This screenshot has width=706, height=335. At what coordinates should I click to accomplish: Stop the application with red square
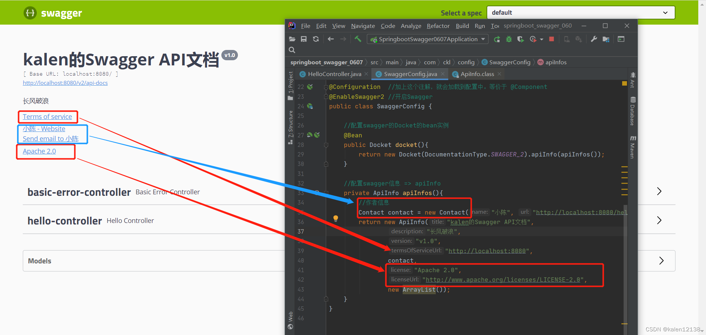tap(552, 39)
